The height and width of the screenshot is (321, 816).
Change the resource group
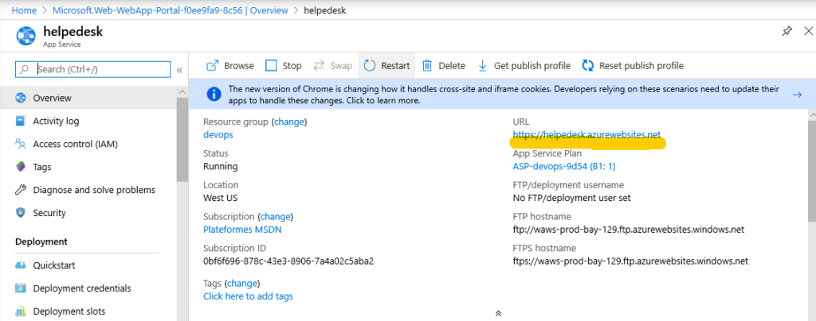click(x=288, y=122)
